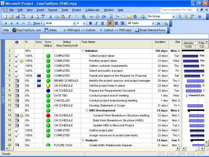
Task: Select the Cut scissors icon
Action: click(x=51, y=16)
